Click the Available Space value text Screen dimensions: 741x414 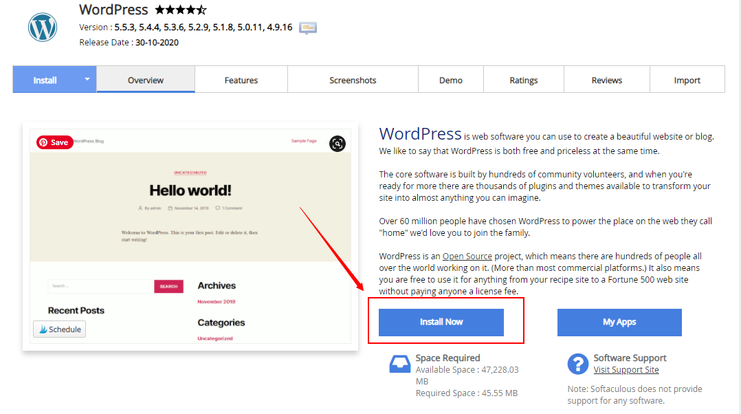coord(467,375)
